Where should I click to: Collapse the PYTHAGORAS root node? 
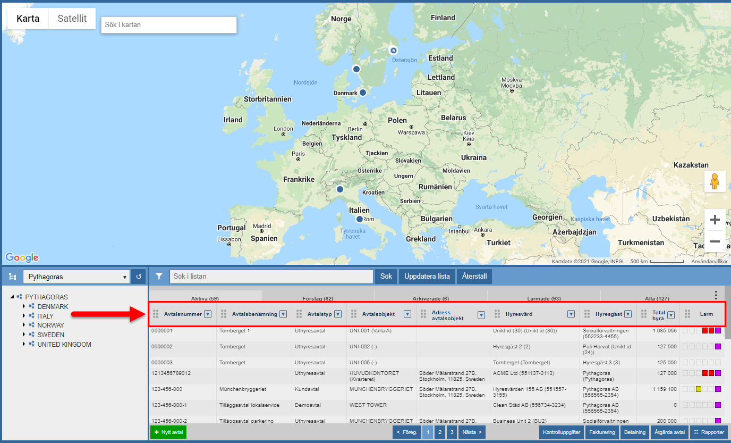pyautogui.click(x=12, y=297)
